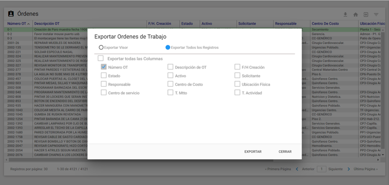Screen dimensions: 389x185
Task: Select order 2002-221 SOLDAR ESPECULO NASAL
Action: [53, 52]
